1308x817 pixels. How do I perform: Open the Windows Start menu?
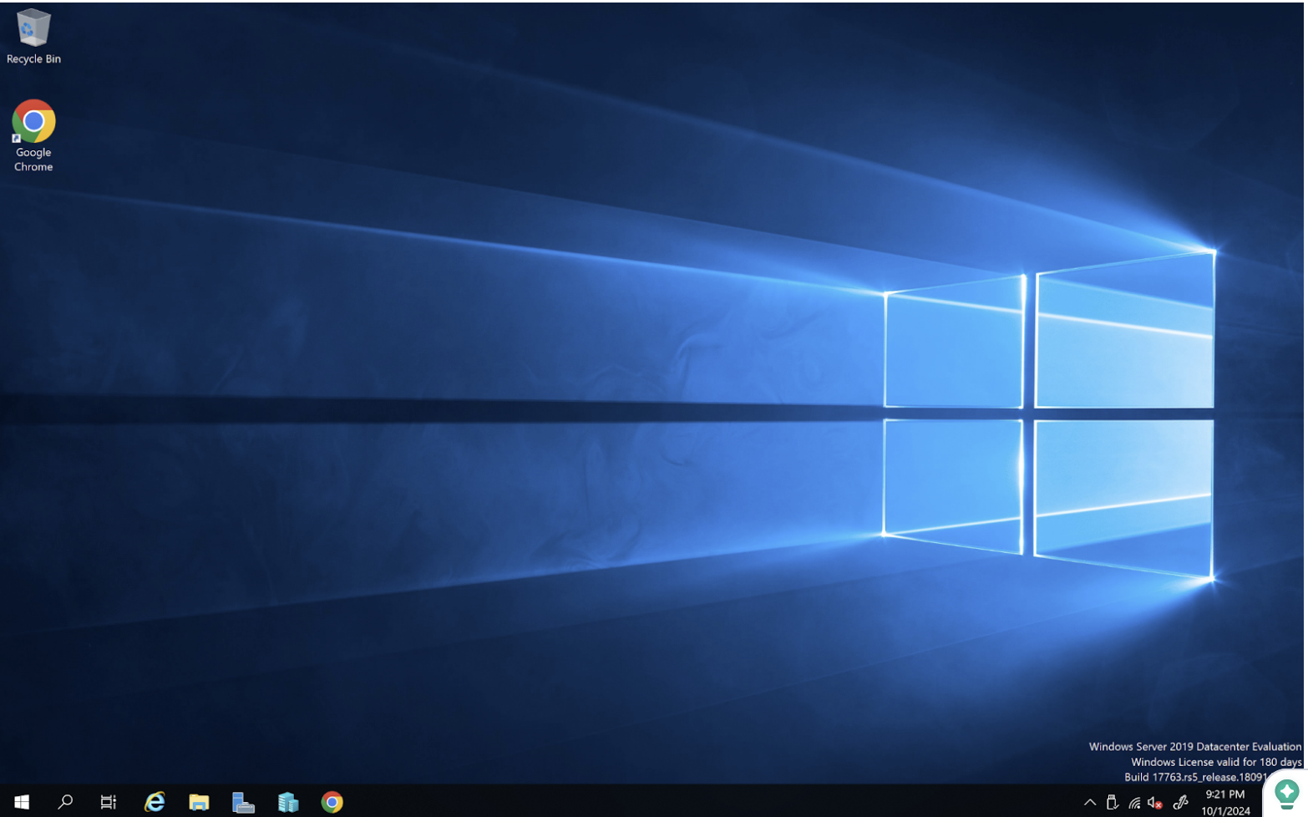click(22, 802)
